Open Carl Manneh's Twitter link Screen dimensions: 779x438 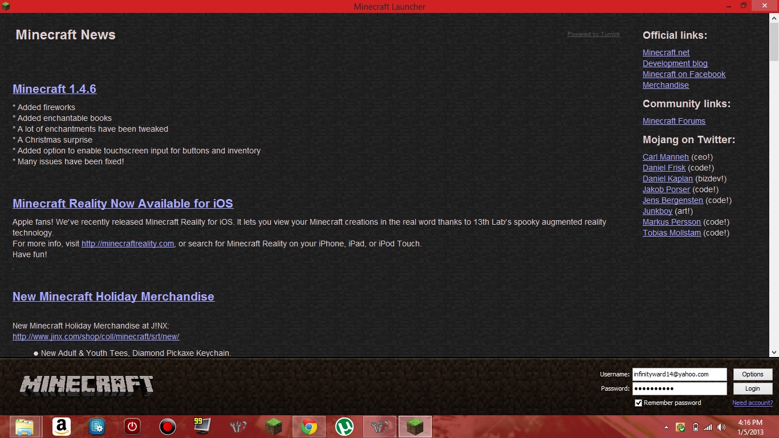point(666,157)
